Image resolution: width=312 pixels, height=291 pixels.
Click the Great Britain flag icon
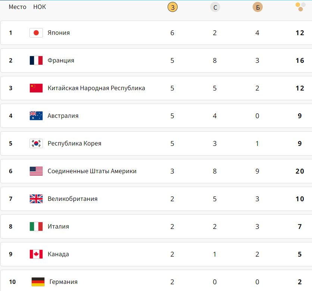[36, 199]
